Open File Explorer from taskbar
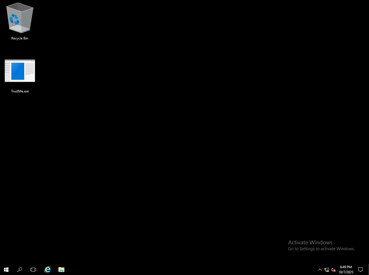The image size is (369, 275). click(61, 270)
